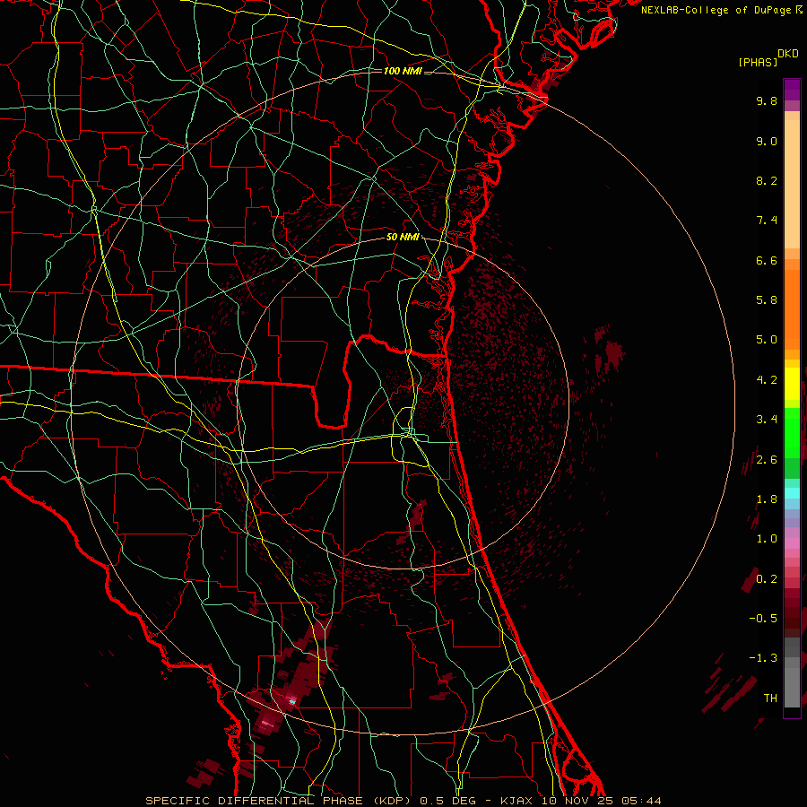The height and width of the screenshot is (807, 807).
Task: Click the TH threshold label on scale
Action: [770, 699]
